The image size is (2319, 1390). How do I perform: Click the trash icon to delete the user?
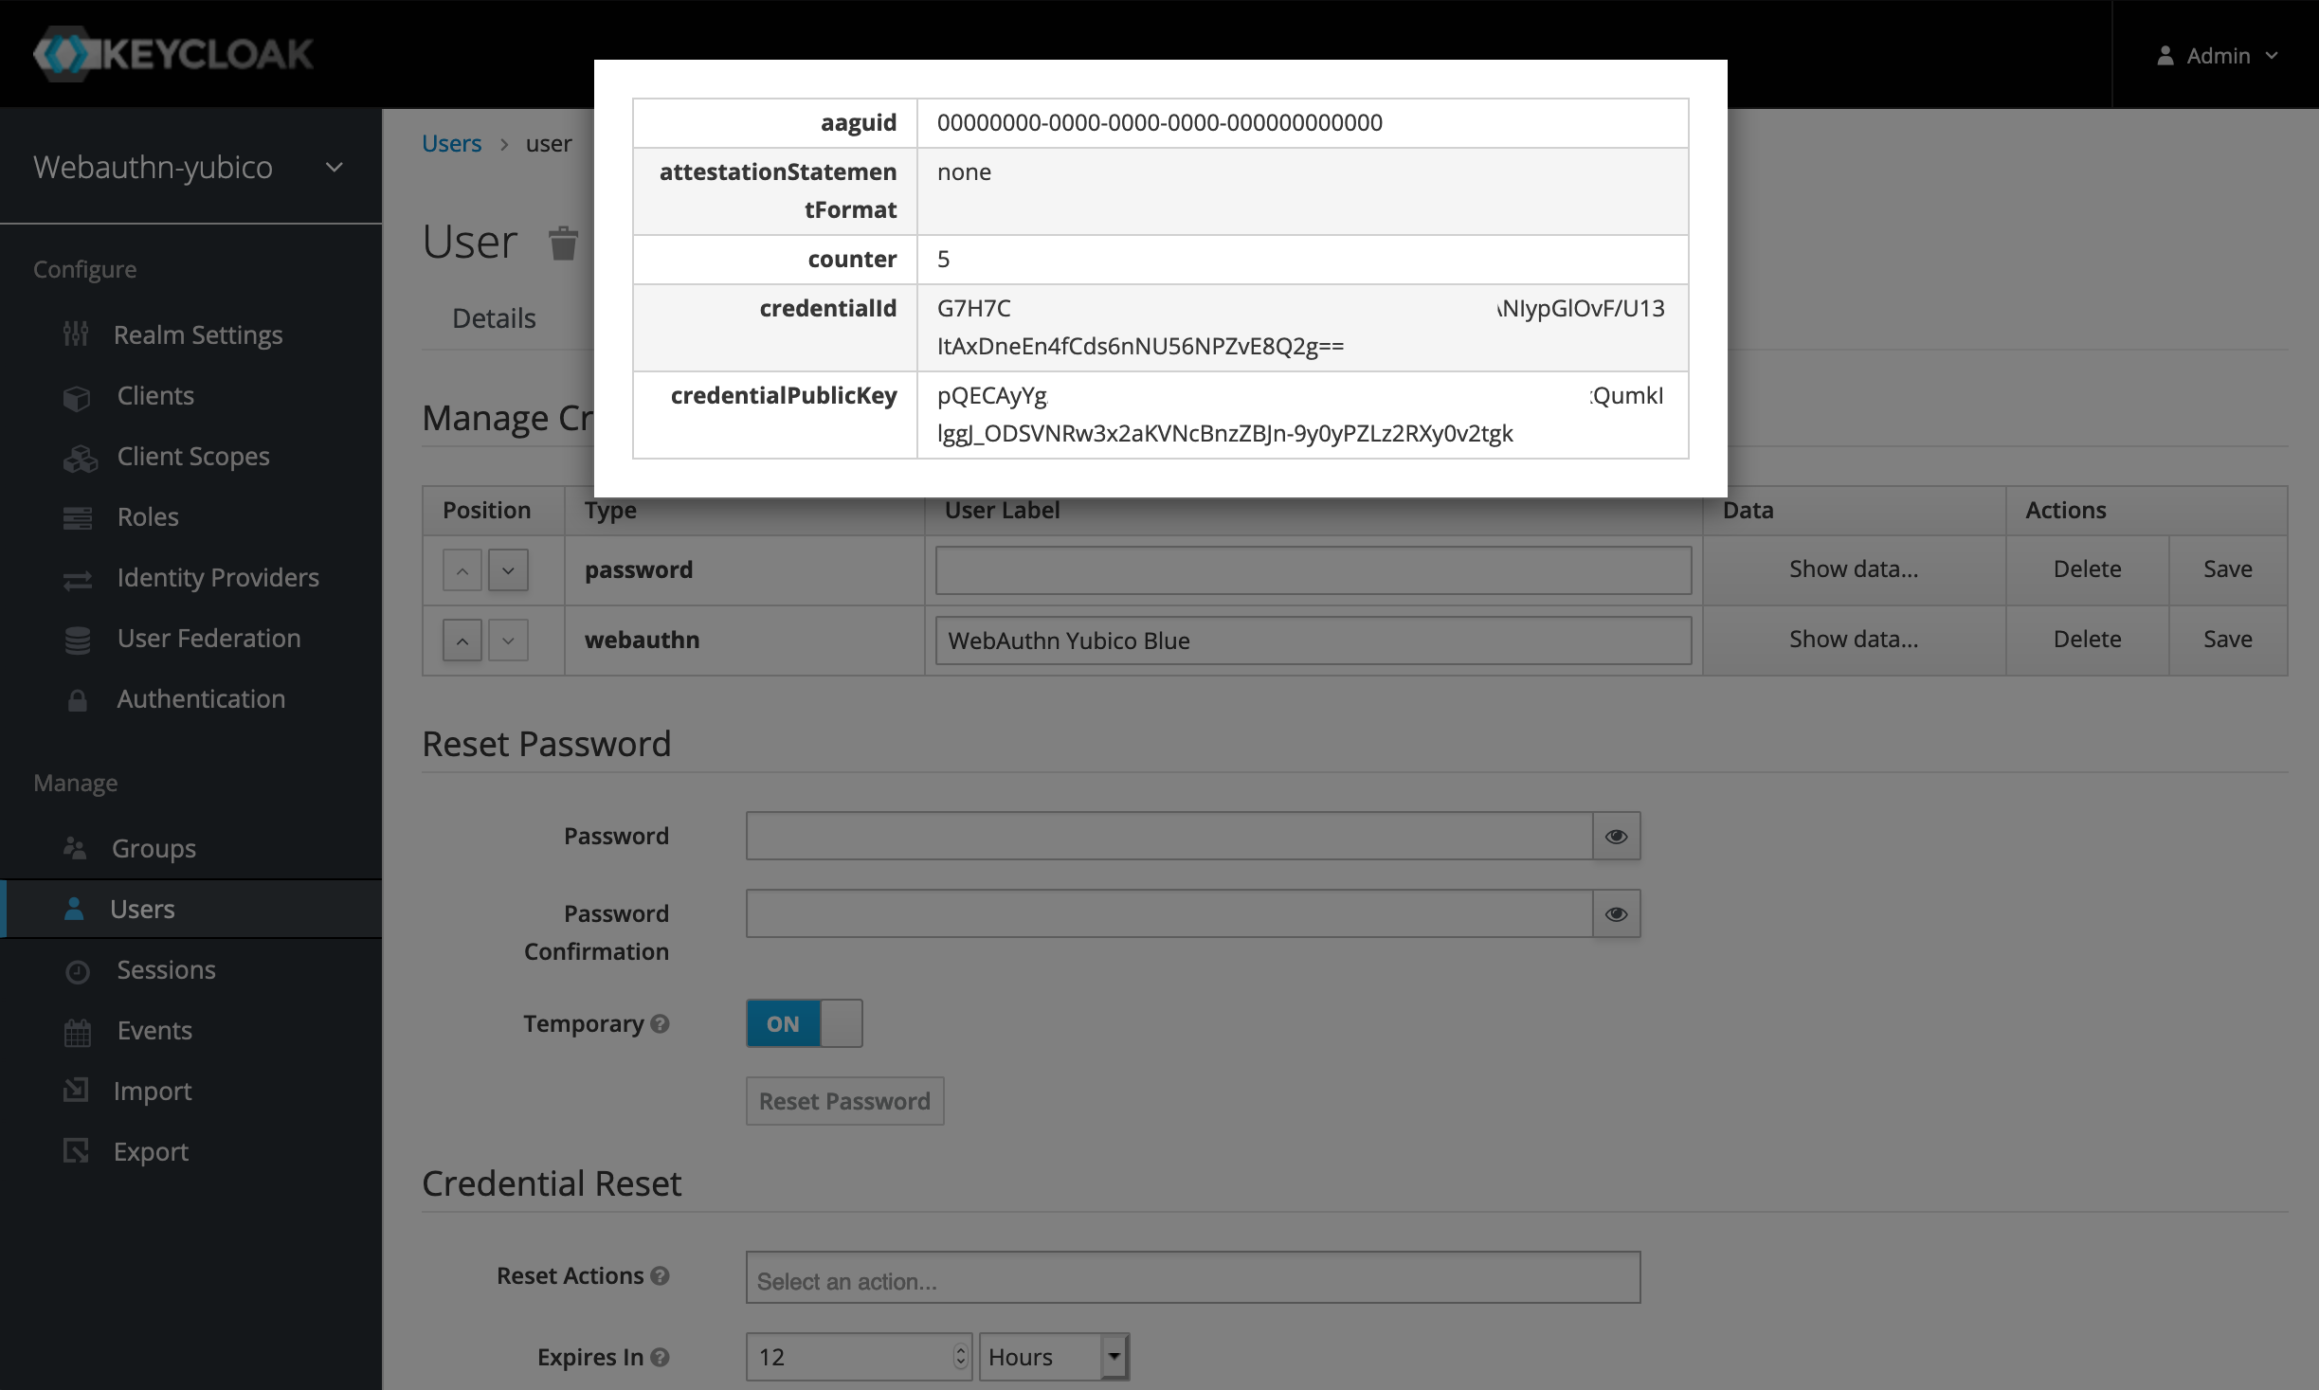pos(562,242)
